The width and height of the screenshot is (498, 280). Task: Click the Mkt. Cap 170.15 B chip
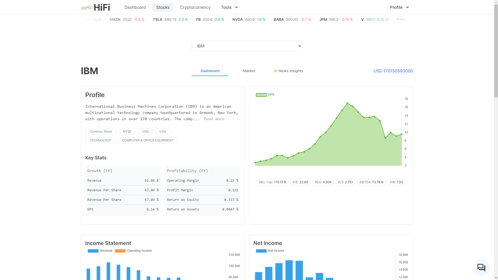tap(272, 182)
